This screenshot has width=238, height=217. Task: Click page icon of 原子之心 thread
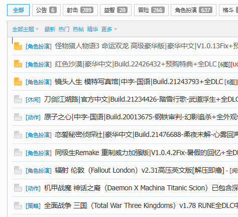click(x=18, y=117)
